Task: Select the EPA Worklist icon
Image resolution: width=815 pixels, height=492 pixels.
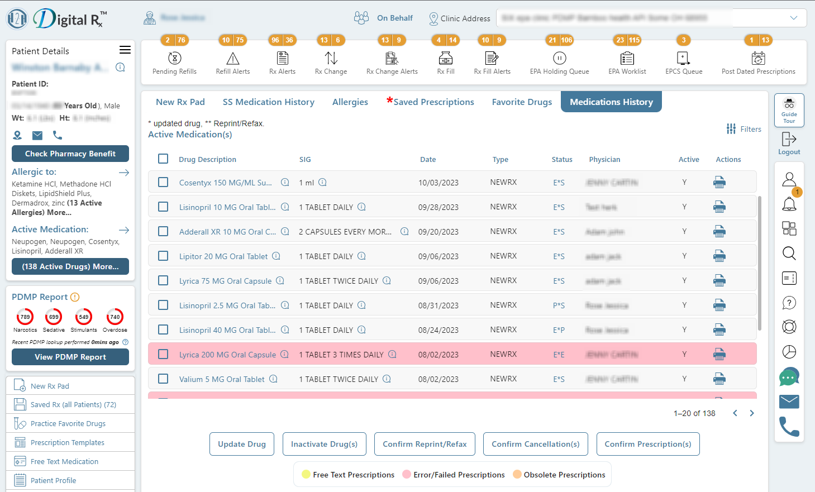Action: (x=626, y=58)
